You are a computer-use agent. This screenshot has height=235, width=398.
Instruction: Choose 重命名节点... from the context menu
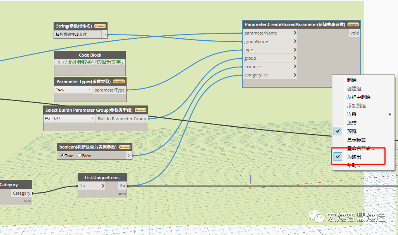[360, 148]
